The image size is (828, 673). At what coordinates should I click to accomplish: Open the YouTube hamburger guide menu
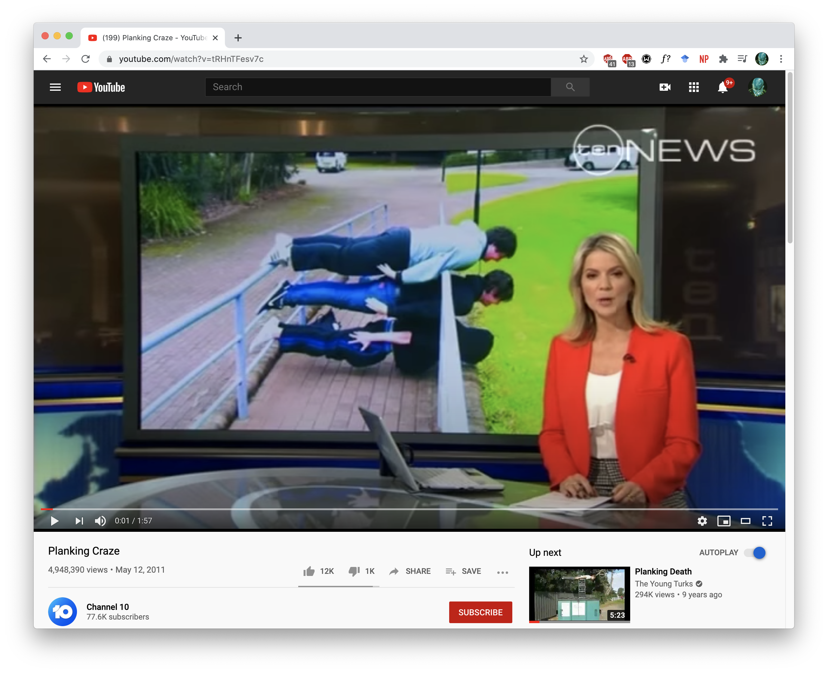55,87
